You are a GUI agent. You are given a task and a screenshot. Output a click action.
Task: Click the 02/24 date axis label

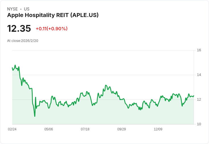point(12,129)
